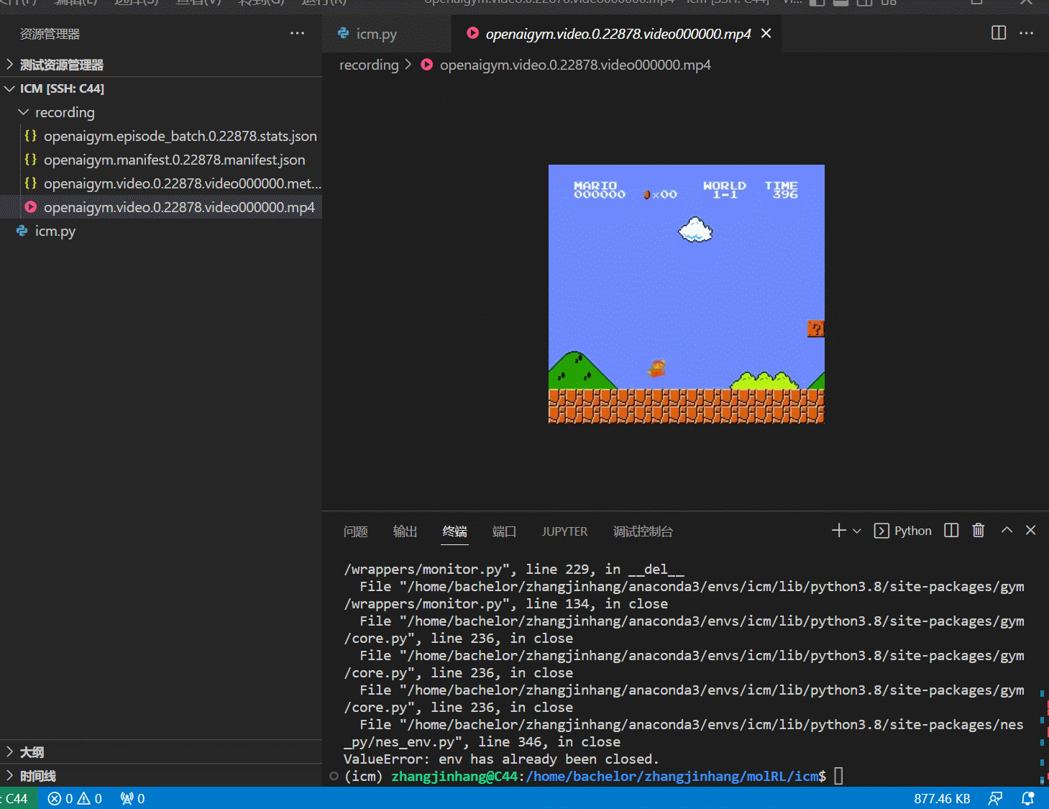Click the video icon on mp4 tab
Image resolution: width=1049 pixels, height=809 pixels.
pyautogui.click(x=472, y=32)
